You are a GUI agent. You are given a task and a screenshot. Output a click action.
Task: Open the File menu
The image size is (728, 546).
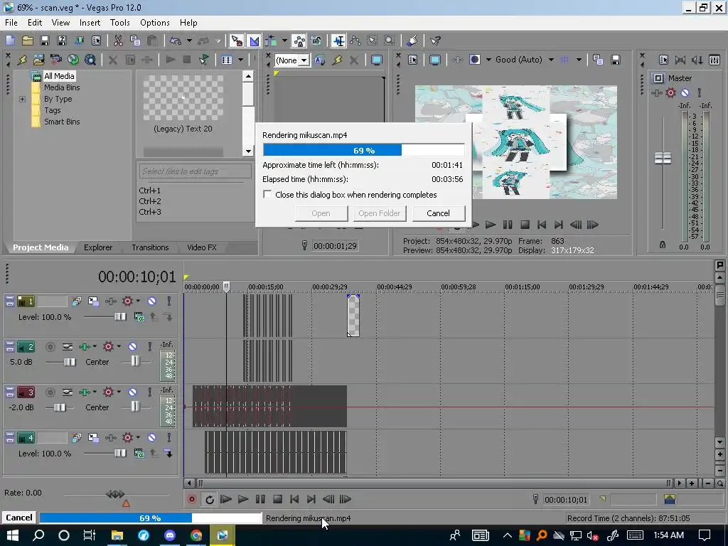(x=11, y=23)
